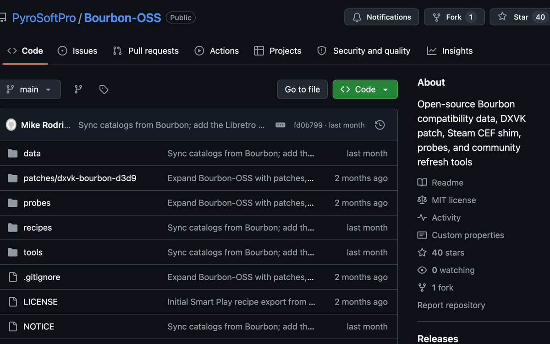
Task: Open the .gitignore file name
Action: 42,277
